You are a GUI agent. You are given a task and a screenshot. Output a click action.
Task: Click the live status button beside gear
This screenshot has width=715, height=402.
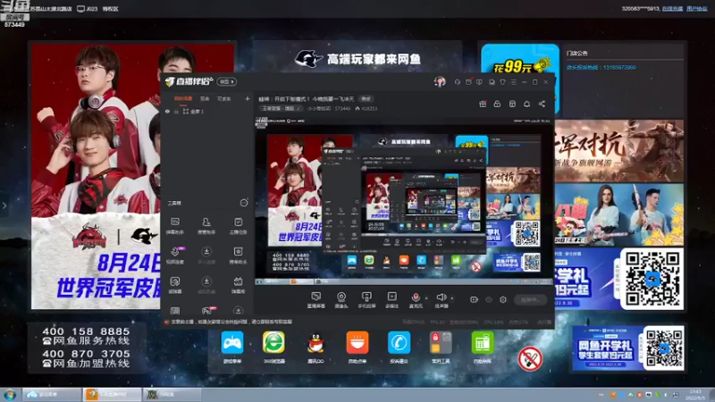(531, 299)
